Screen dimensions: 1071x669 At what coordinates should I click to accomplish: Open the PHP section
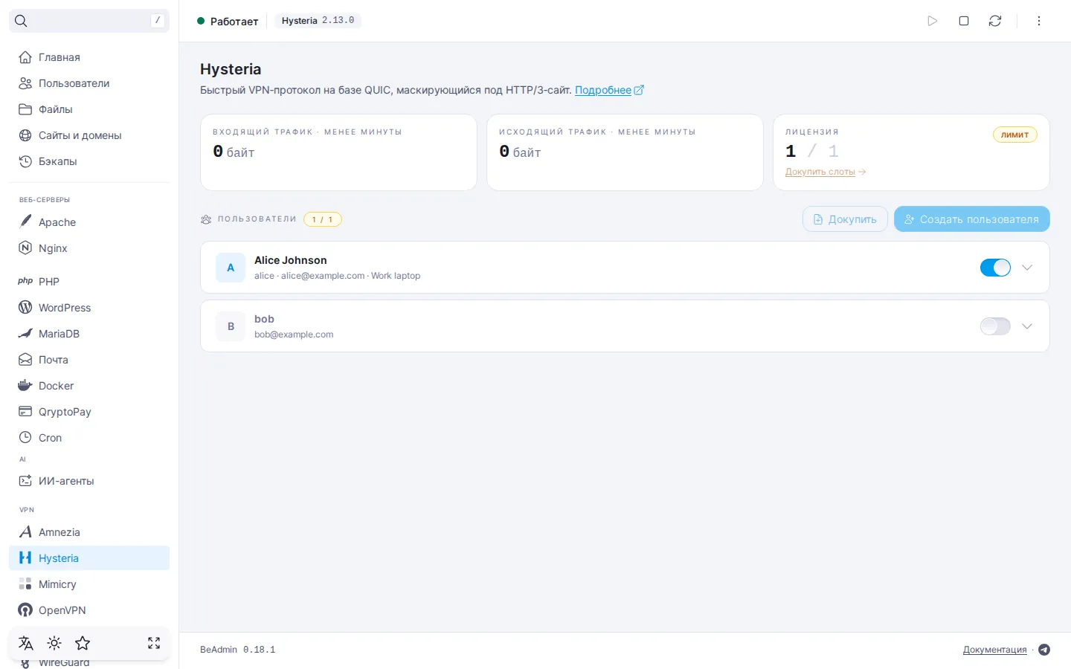pos(89,281)
